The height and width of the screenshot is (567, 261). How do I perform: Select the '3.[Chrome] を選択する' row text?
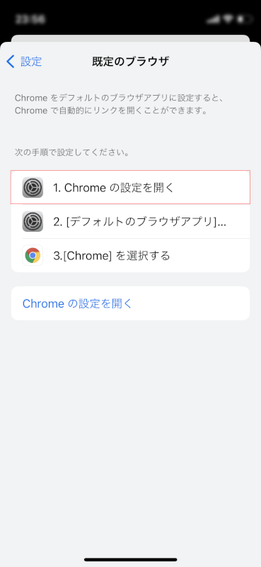(x=112, y=256)
